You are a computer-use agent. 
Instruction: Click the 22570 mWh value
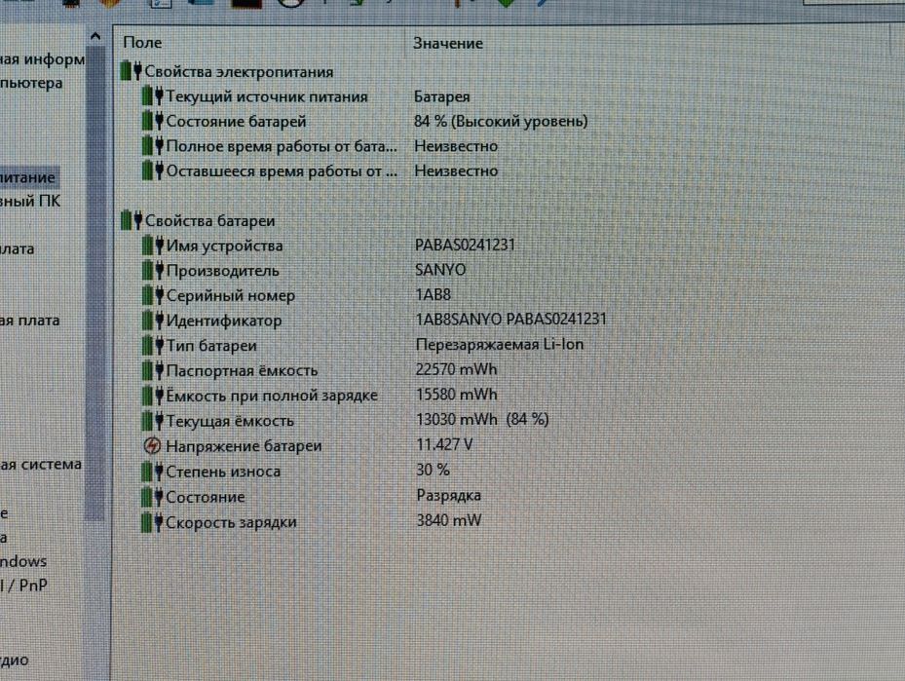coord(456,369)
